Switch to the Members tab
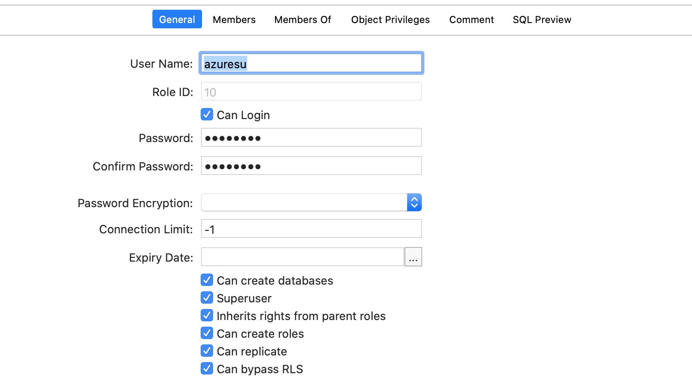This screenshot has height=386, width=692. [x=233, y=19]
